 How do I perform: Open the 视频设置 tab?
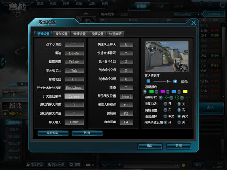pos(97,34)
